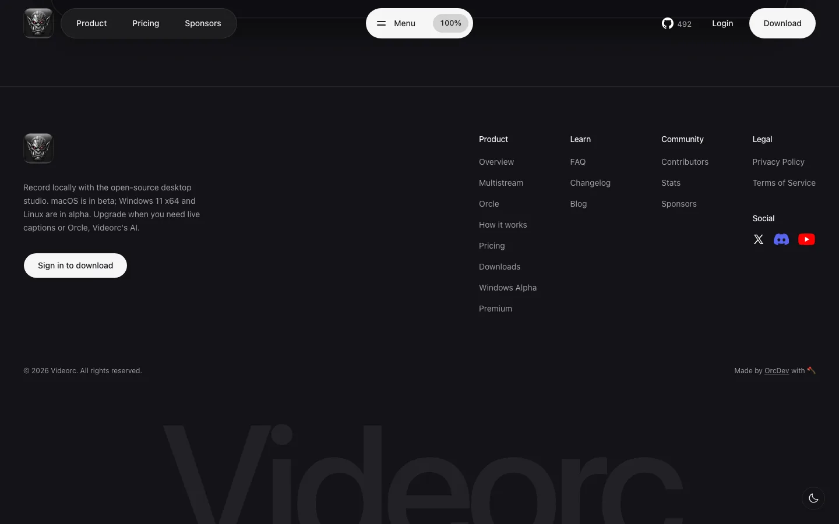Open the FAQ link
The image size is (839, 524).
(578, 162)
